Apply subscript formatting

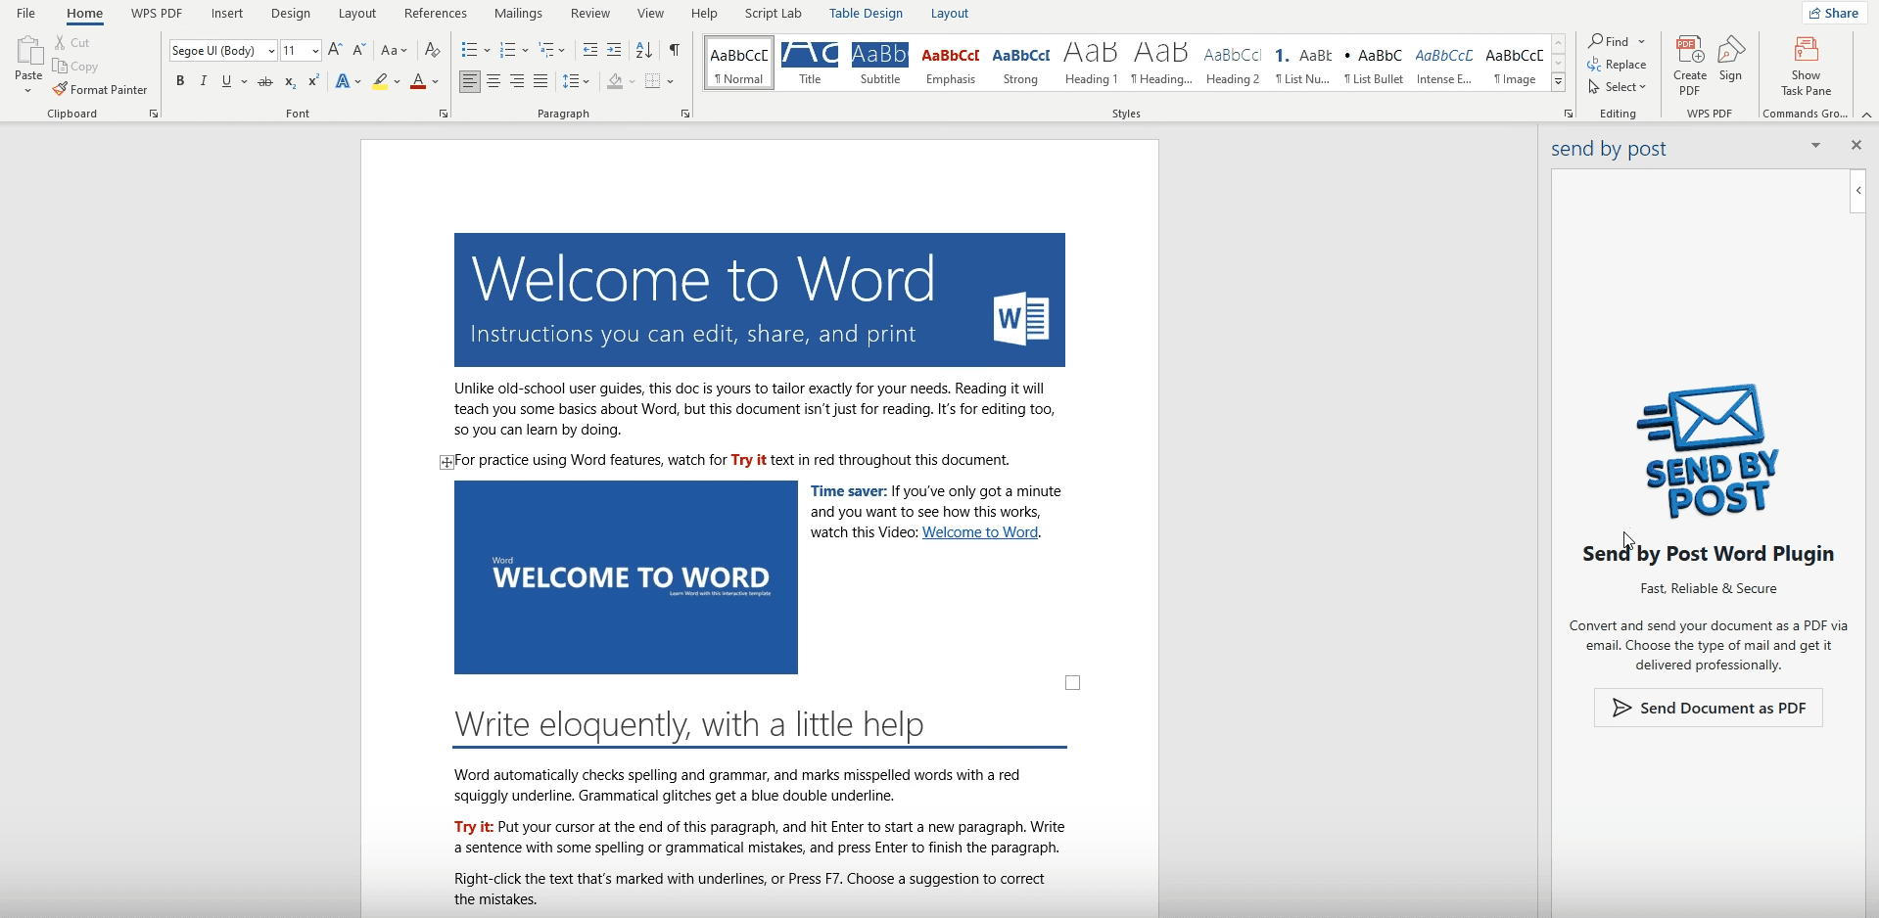290,81
